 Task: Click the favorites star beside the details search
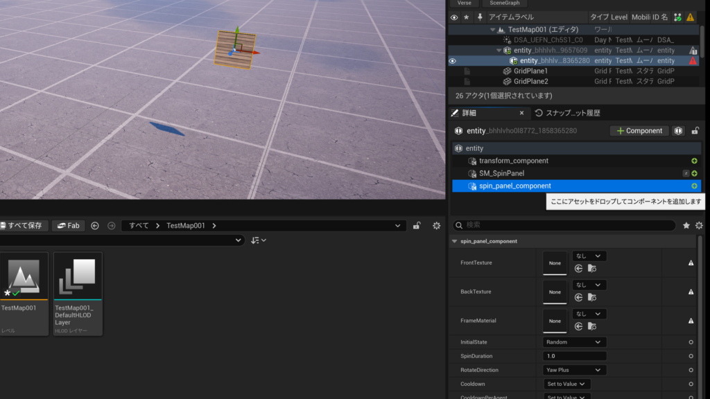click(686, 226)
